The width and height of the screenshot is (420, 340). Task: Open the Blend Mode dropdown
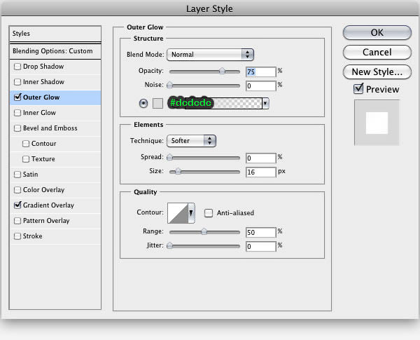click(x=210, y=55)
